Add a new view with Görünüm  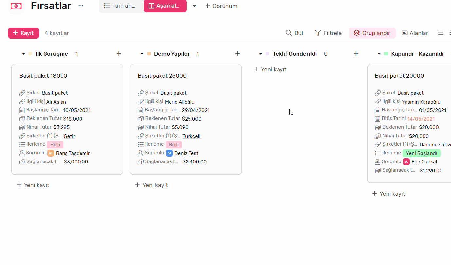(221, 6)
